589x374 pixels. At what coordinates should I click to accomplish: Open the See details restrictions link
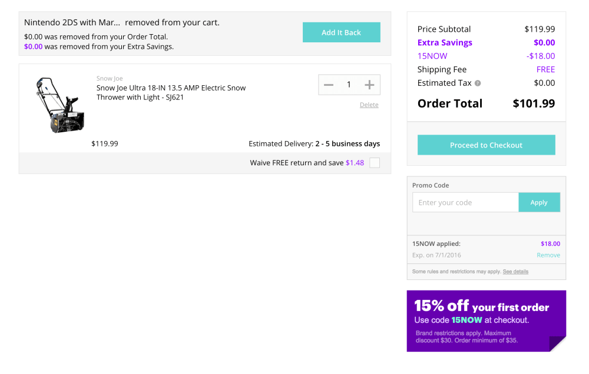pyautogui.click(x=515, y=272)
